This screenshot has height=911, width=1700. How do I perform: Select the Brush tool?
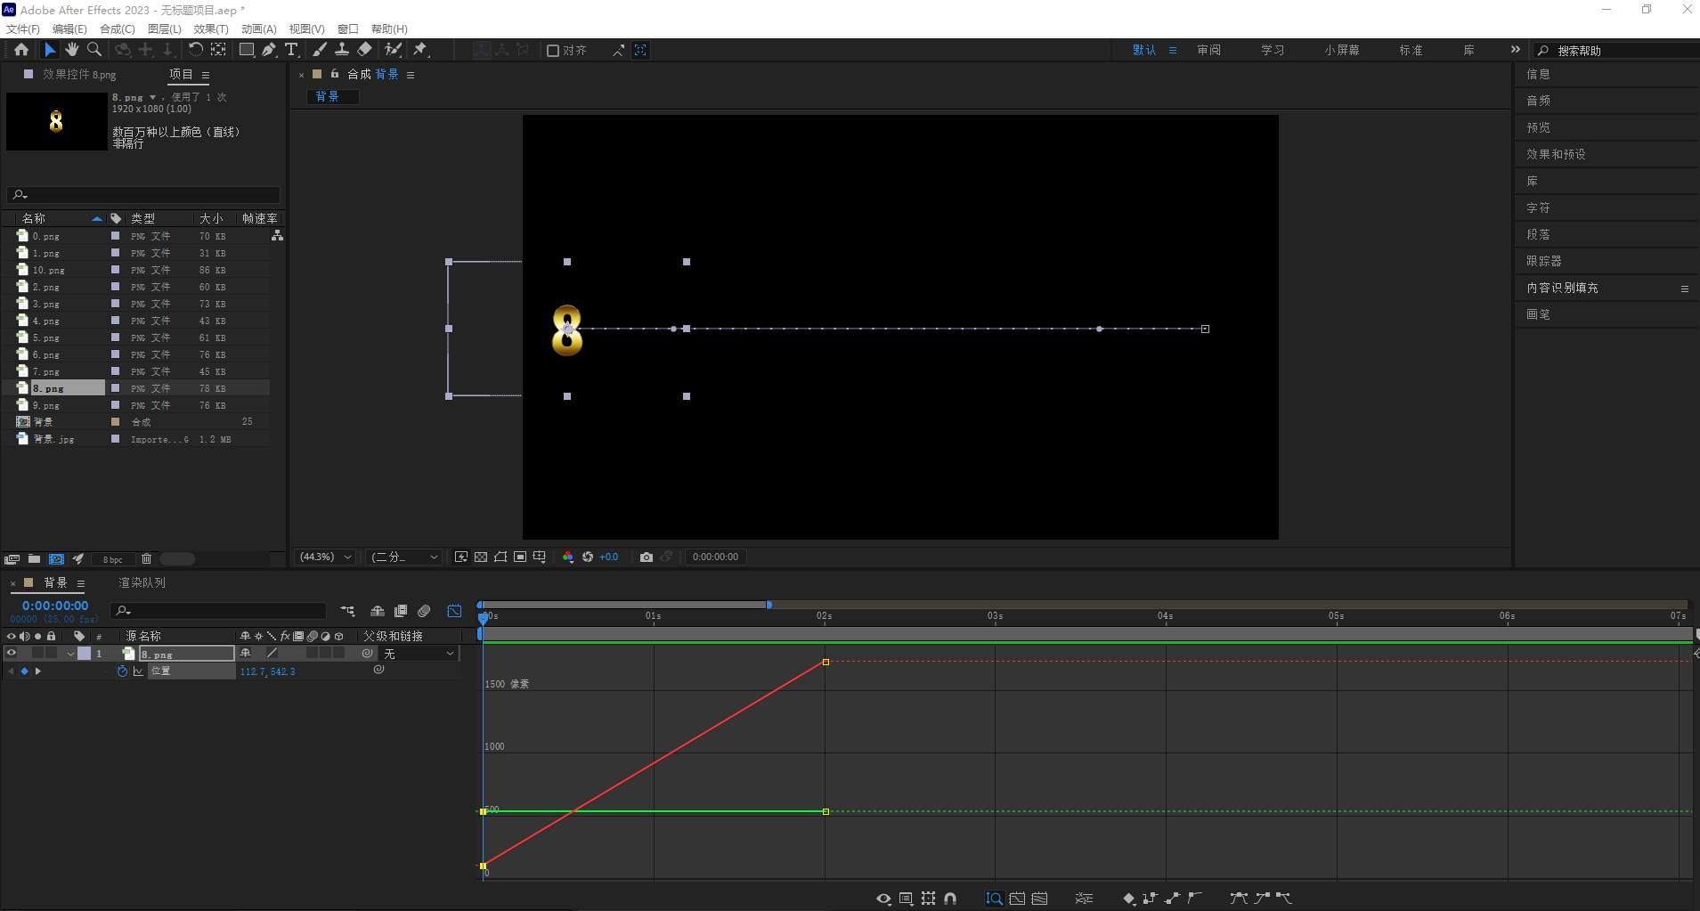click(320, 50)
